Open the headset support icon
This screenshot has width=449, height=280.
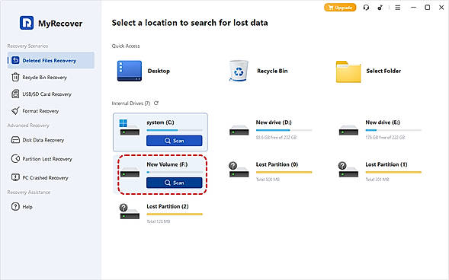pos(366,8)
